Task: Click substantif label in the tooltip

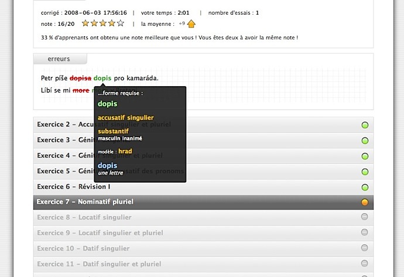Action: click(113, 131)
